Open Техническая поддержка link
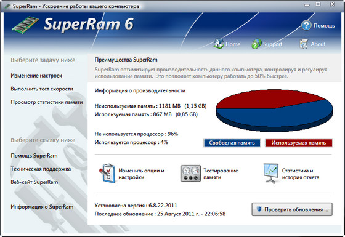Screen dimensions: 345x237 [x=41, y=169]
